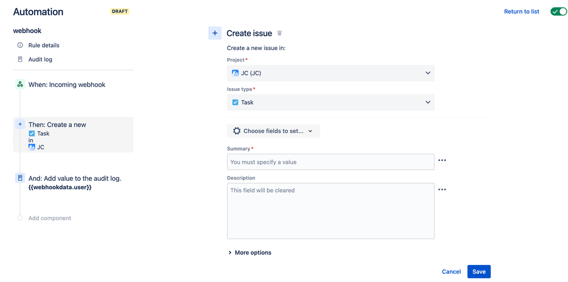The image size is (568, 282).
Task: Save the Create issue action
Action: pos(479,272)
